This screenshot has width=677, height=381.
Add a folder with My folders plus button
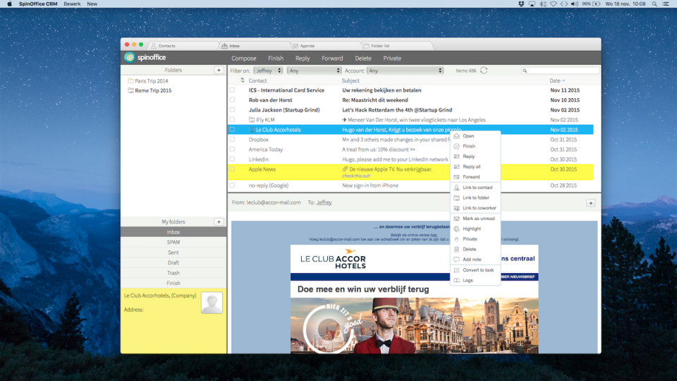click(x=219, y=222)
